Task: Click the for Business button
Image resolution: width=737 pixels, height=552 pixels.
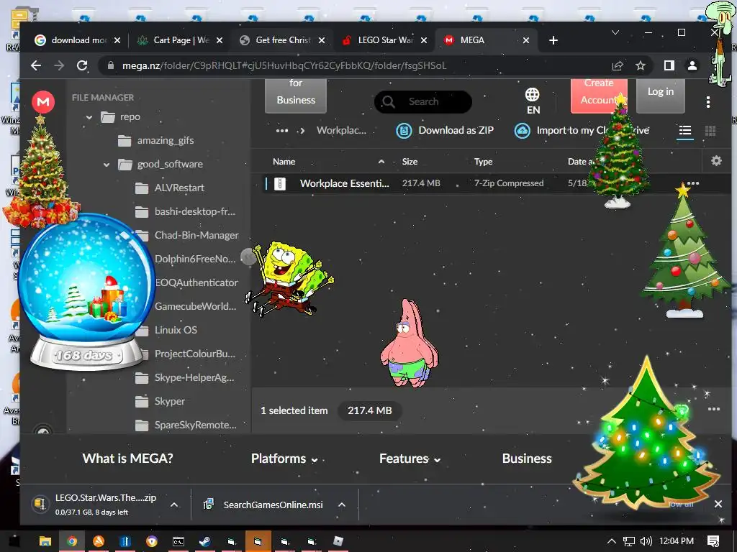Action: (296, 96)
